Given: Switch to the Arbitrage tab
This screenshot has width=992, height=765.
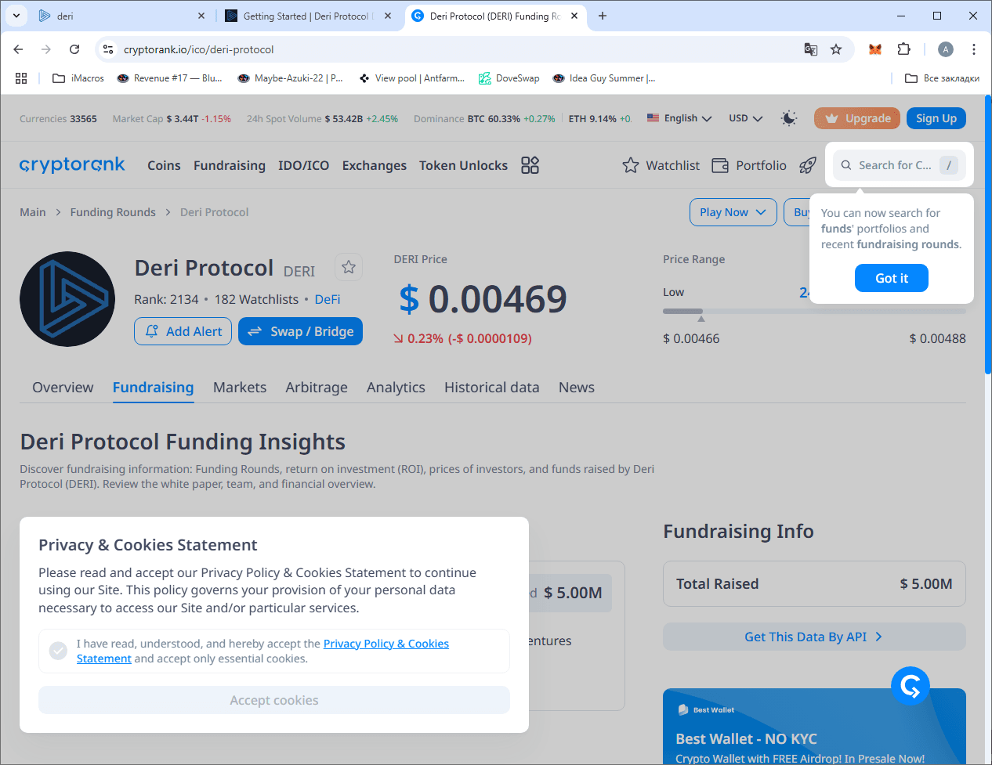Looking at the screenshot, I should pyautogui.click(x=317, y=388).
